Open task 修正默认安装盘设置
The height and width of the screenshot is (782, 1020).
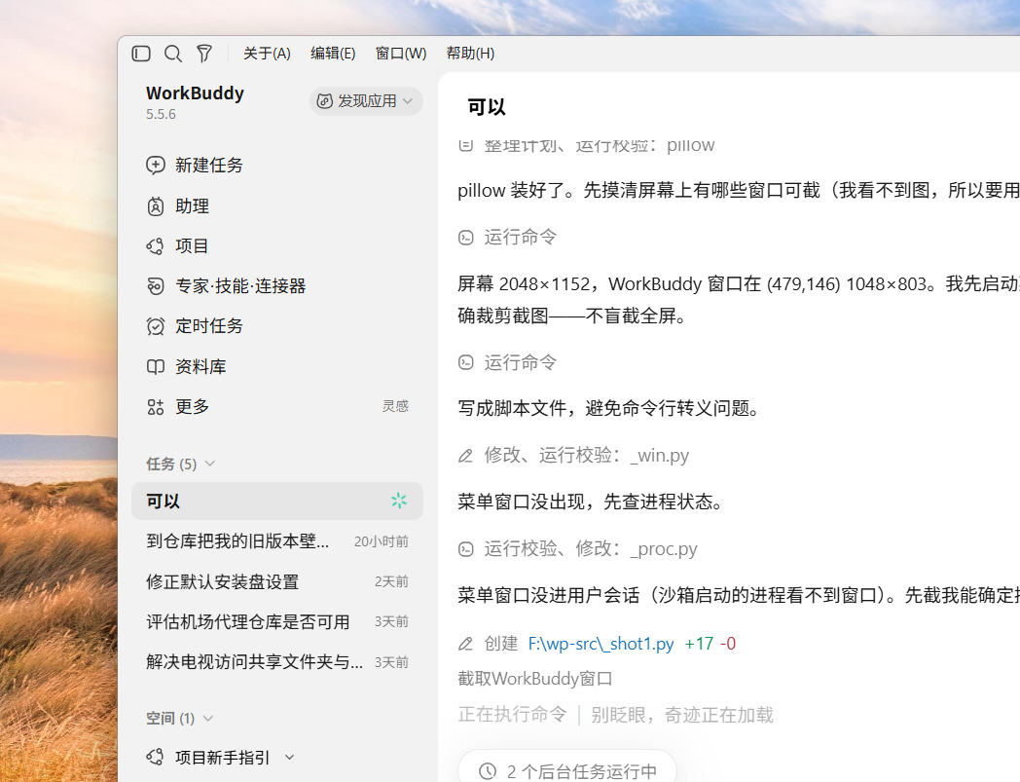(x=277, y=581)
